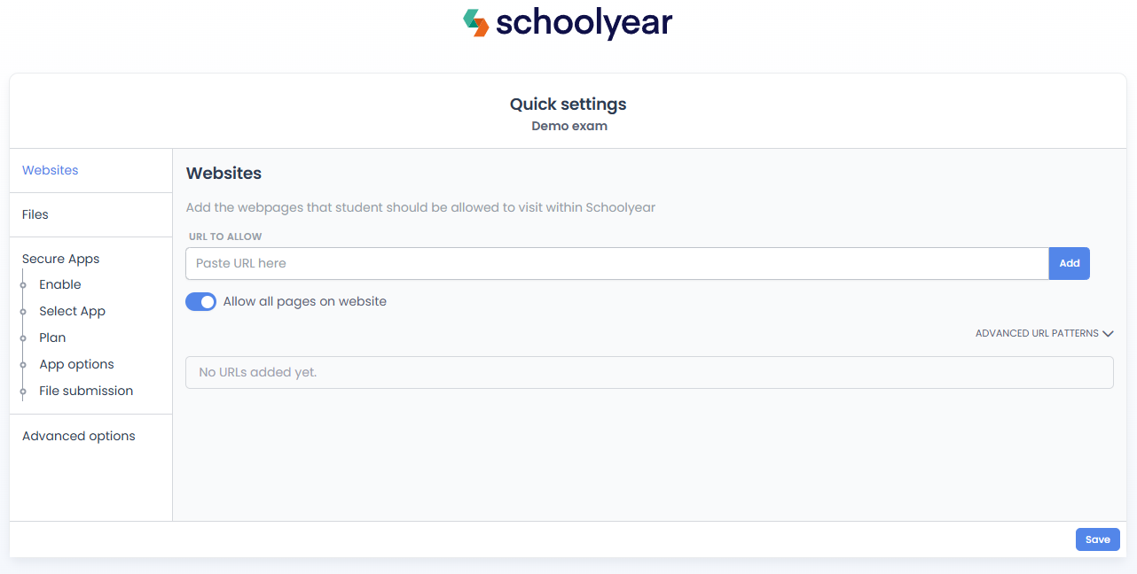Open the Select App step
The image size is (1137, 574).
[73, 311]
